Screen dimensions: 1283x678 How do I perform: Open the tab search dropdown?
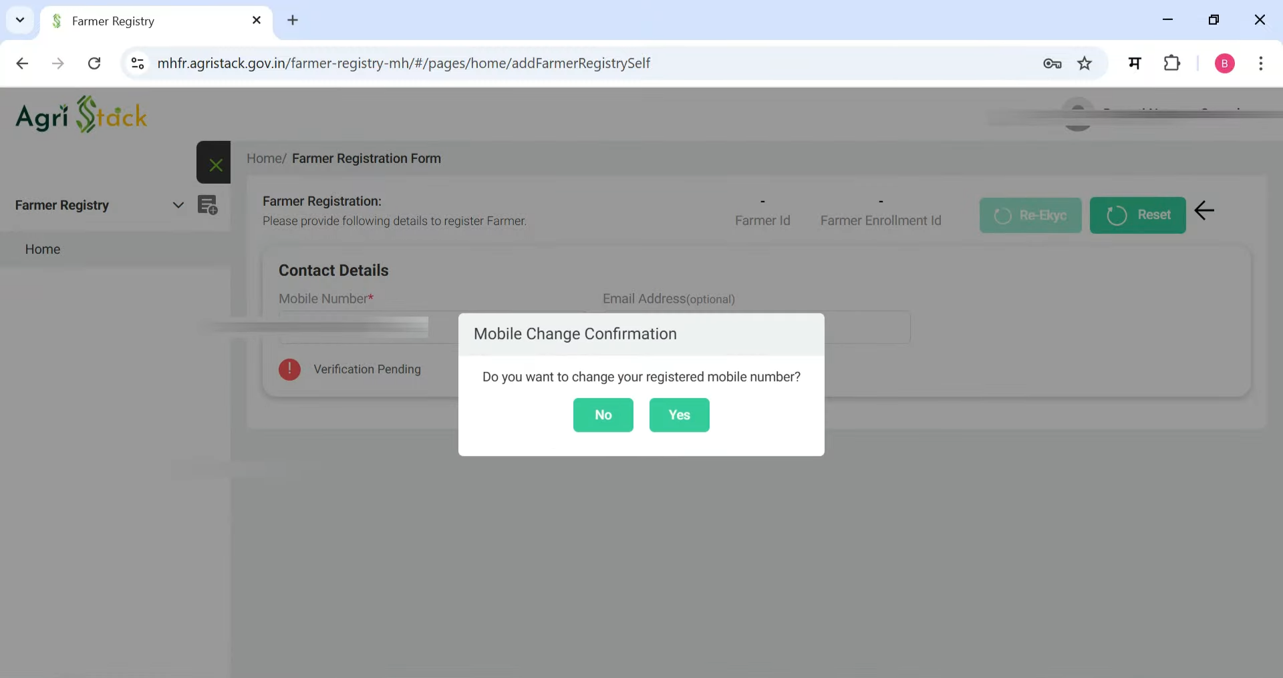[20, 20]
